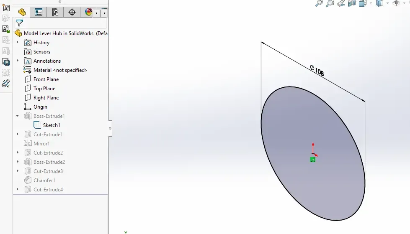This screenshot has width=410, height=234.
Task: Select the Mirror1 feature icon
Action: pyautogui.click(x=28, y=143)
